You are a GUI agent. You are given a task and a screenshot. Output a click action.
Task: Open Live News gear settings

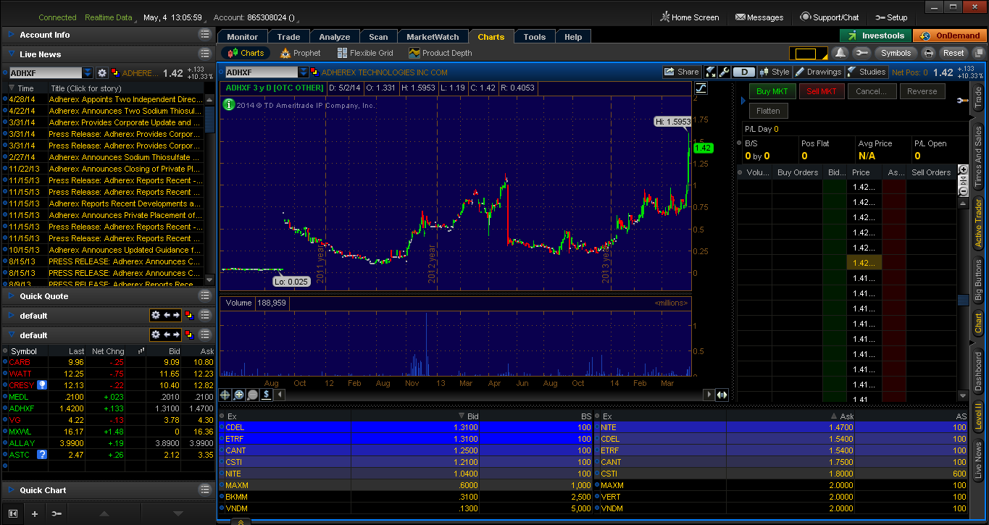pos(102,73)
